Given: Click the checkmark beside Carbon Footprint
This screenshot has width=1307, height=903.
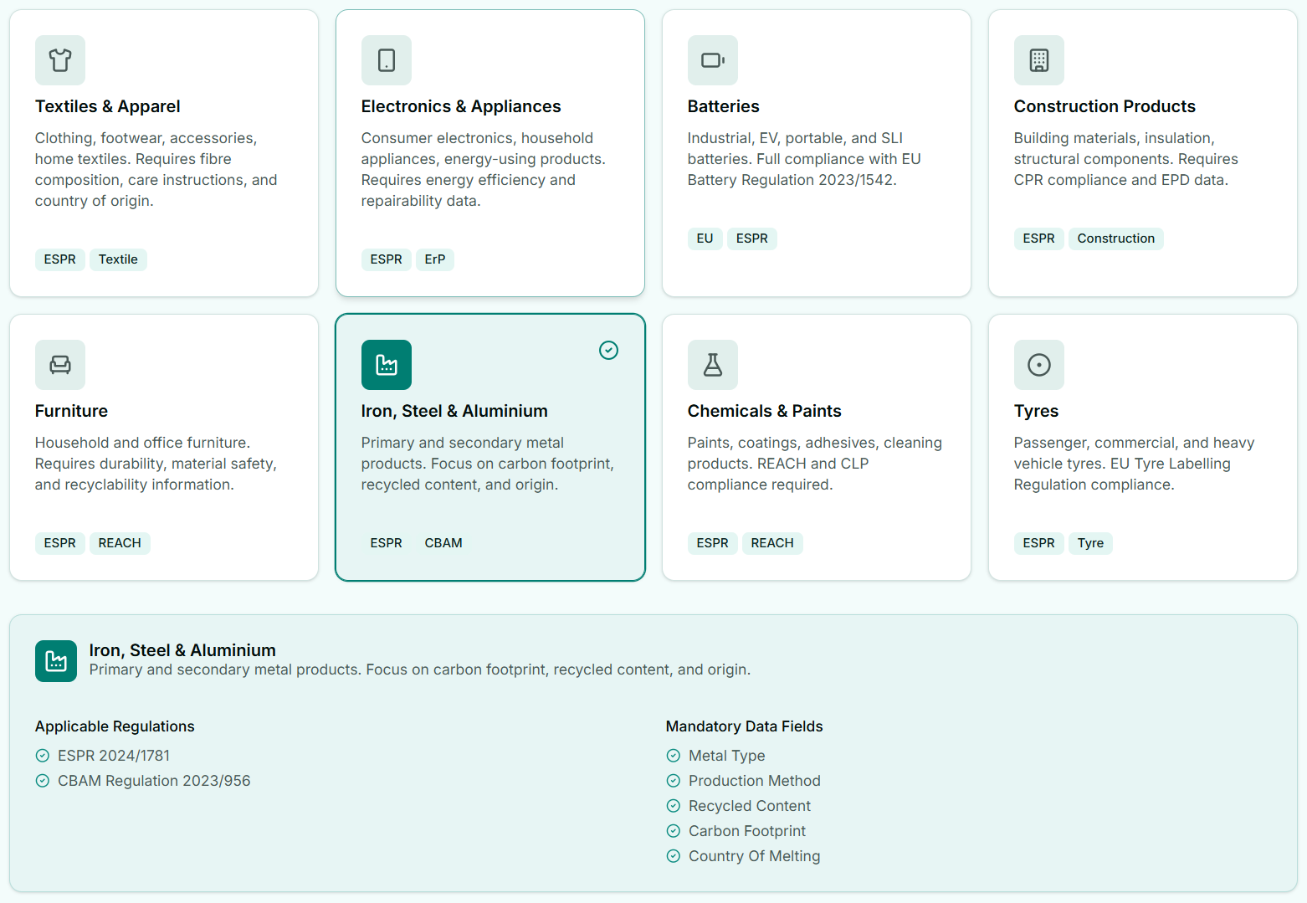Looking at the screenshot, I should [674, 830].
